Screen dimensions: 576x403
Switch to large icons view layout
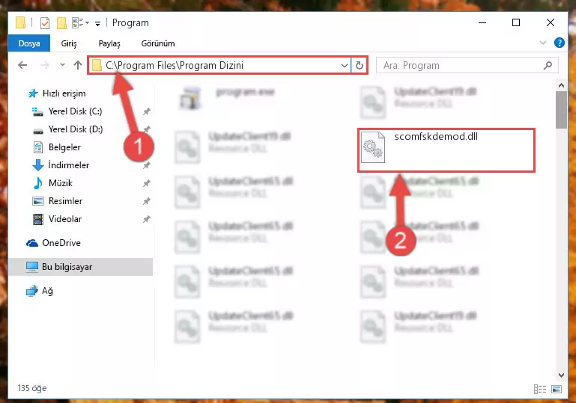pyautogui.click(x=557, y=389)
